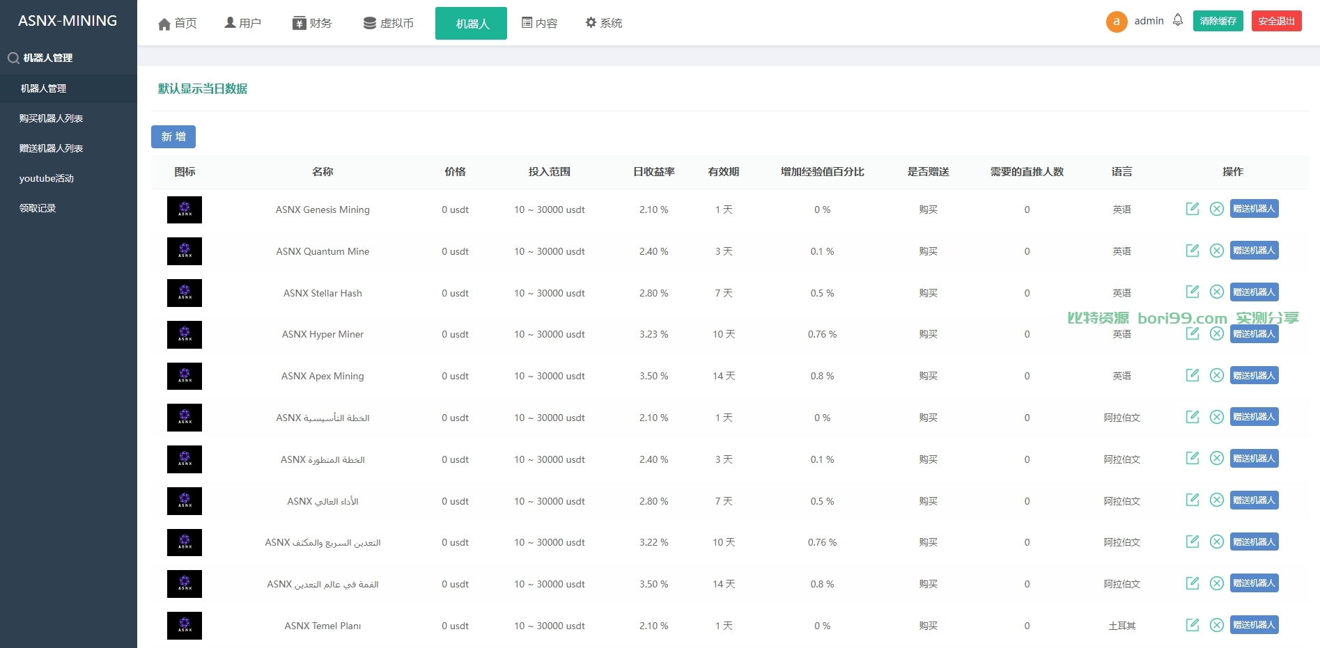Click the 清除缓存 clear cache button
Image resolution: width=1320 pixels, height=648 pixels.
1218,21
